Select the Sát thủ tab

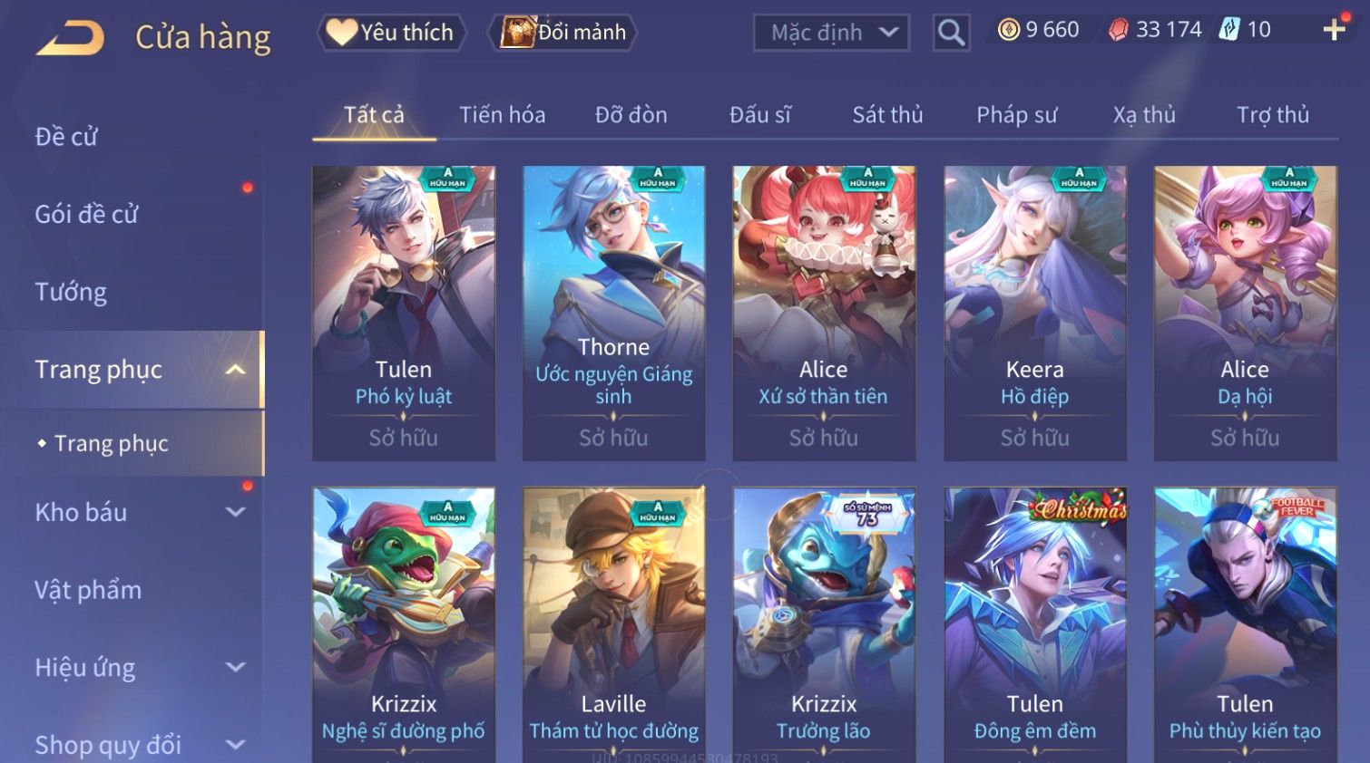tap(887, 115)
